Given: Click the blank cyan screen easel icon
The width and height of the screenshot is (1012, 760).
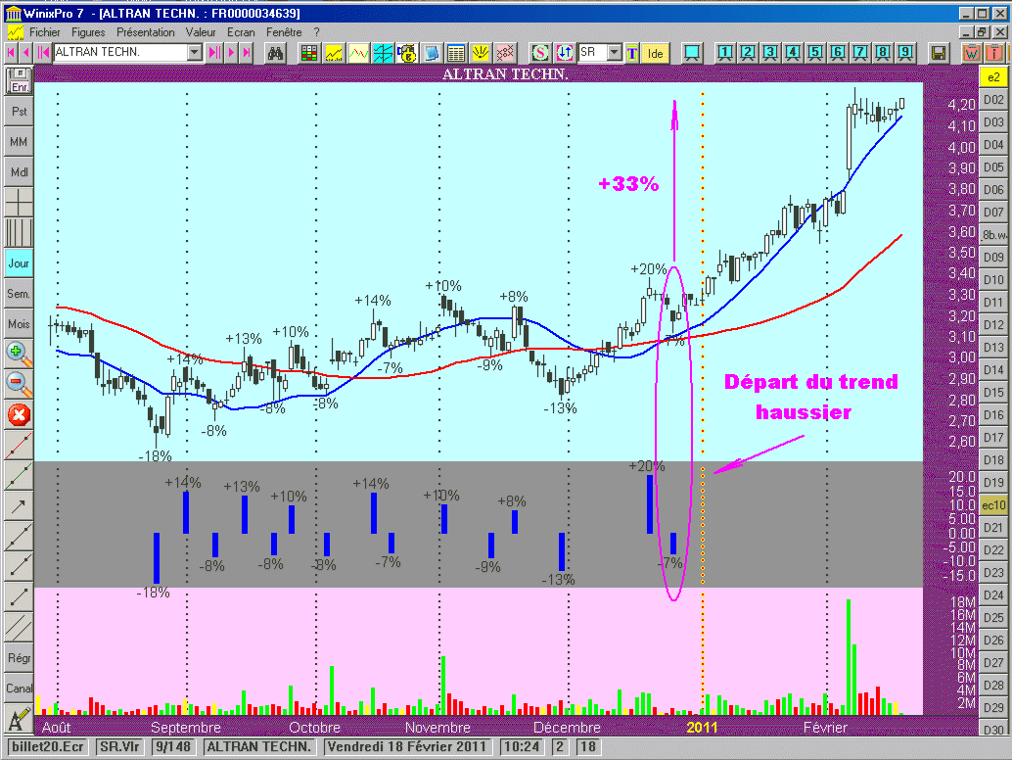Looking at the screenshot, I should 693,53.
